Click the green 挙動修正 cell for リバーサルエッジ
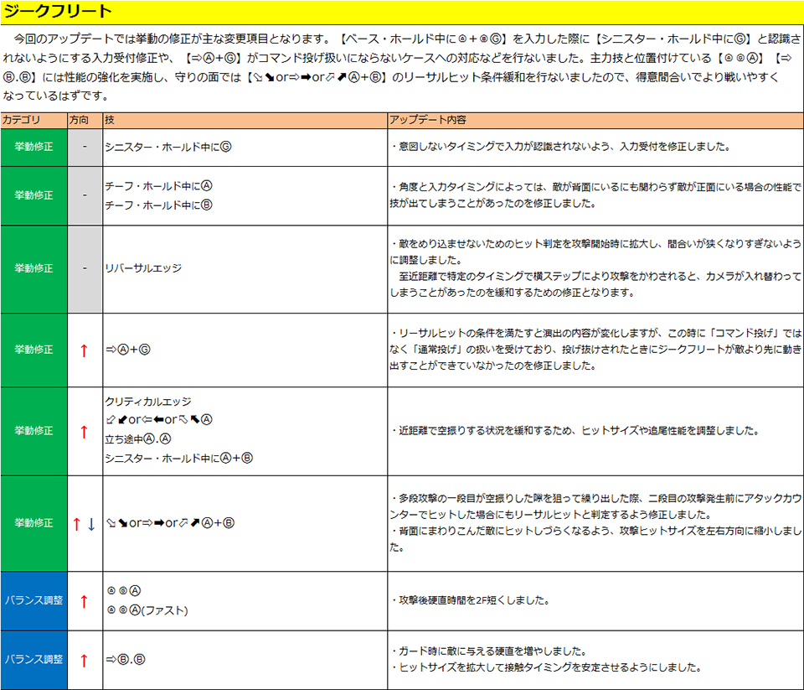 point(33,269)
